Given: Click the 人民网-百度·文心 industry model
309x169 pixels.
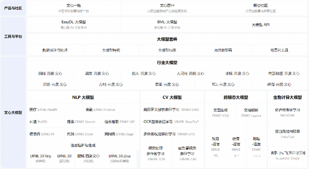Looking at the screenshot, I should tap(190, 73).
